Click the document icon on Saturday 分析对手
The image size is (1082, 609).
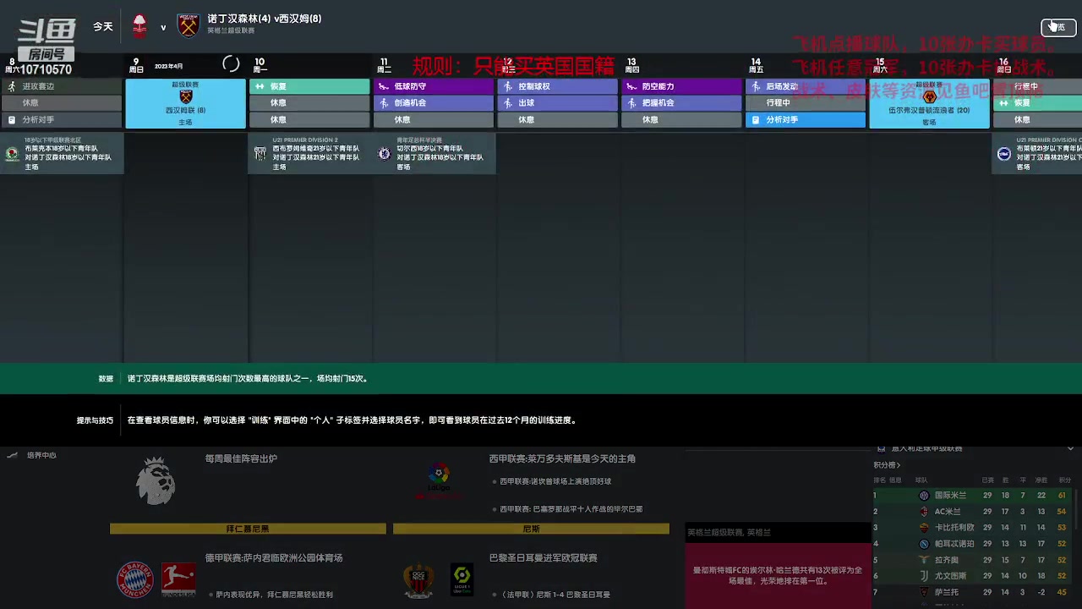pyautogui.click(x=11, y=120)
